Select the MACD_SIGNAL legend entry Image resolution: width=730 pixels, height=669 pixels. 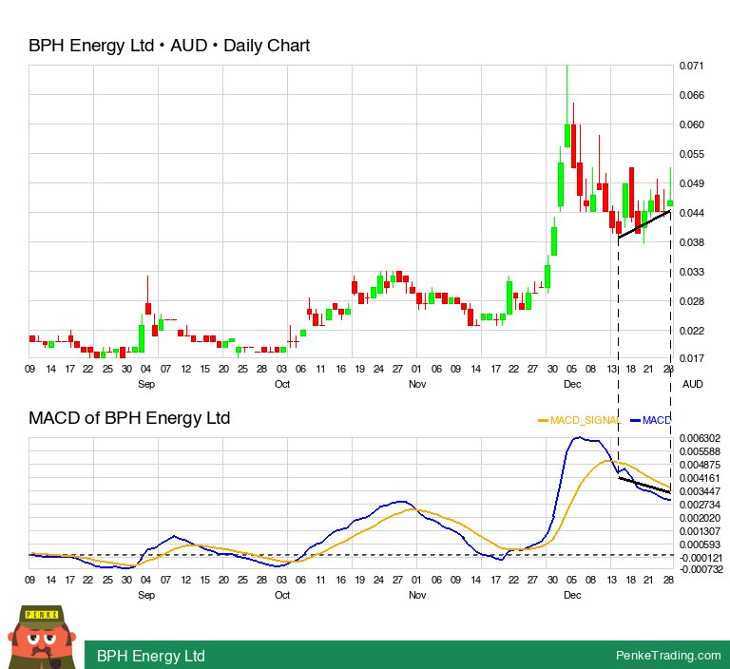click(x=580, y=420)
